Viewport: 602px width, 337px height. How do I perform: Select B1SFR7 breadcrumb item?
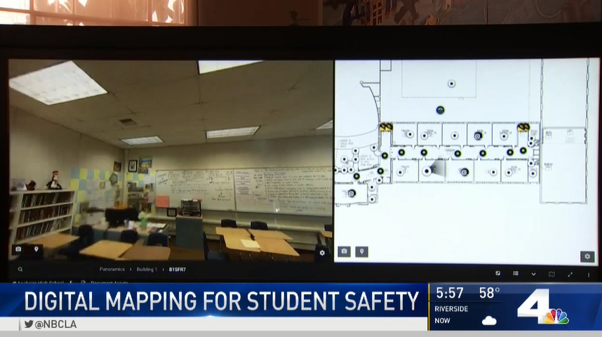click(x=175, y=269)
